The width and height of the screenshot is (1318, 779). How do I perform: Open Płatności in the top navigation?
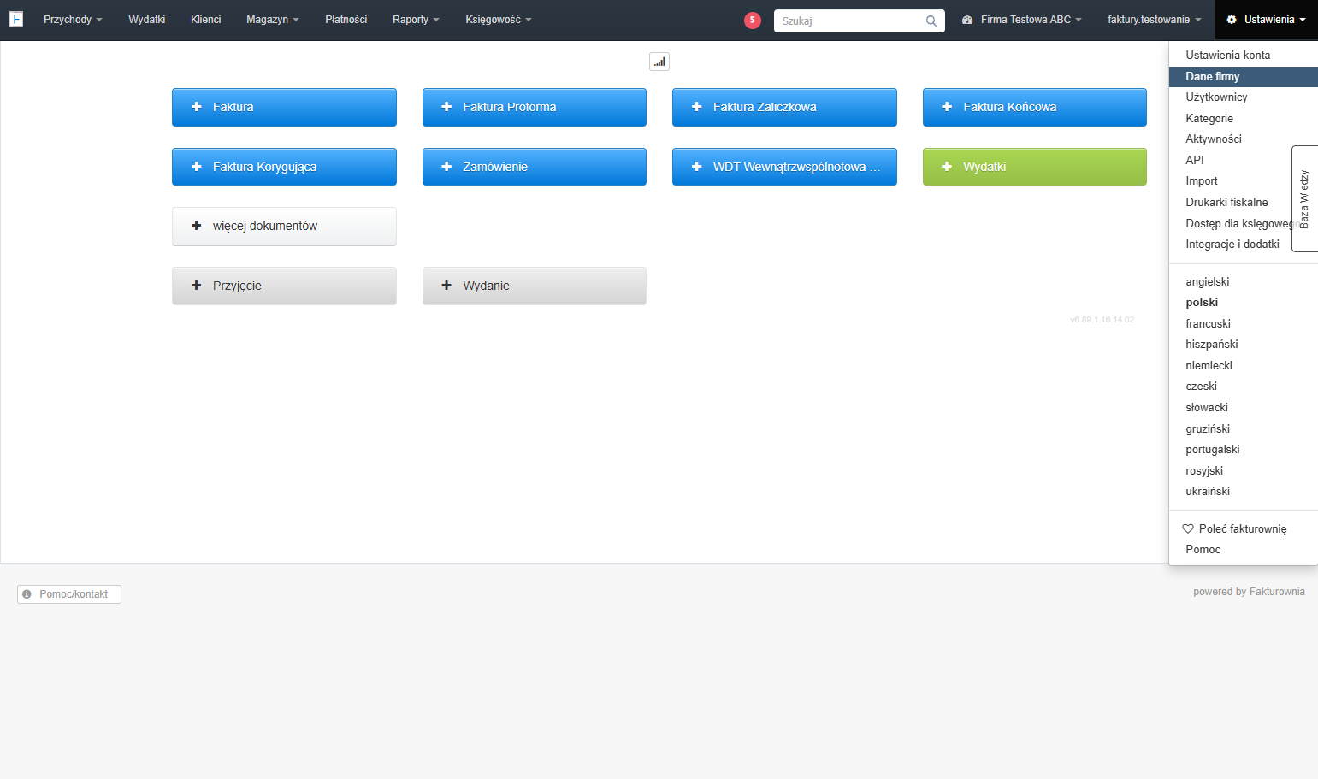click(346, 20)
